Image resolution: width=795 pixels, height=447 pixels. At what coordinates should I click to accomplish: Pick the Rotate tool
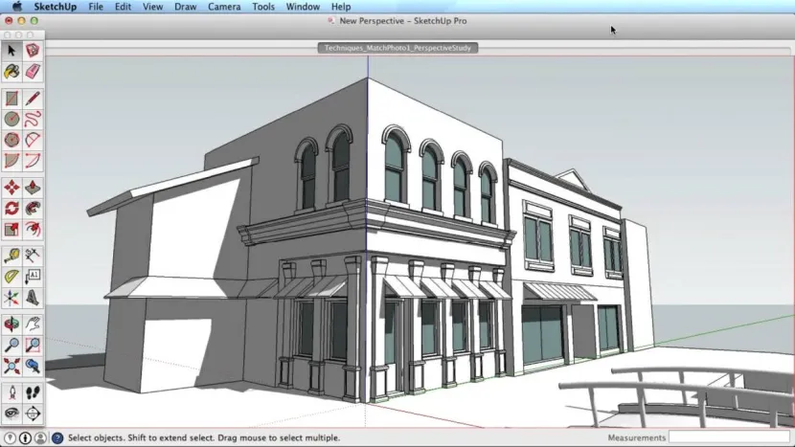11,208
